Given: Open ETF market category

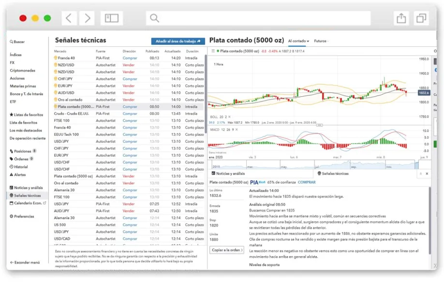Looking at the screenshot, I should 13,101.
